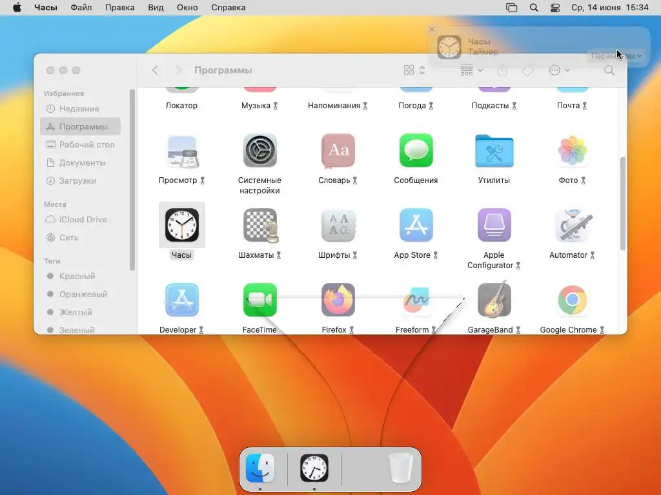Viewport: 661px width, 495px height.
Task: Click the tags toolbar icon
Action: tap(527, 70)
